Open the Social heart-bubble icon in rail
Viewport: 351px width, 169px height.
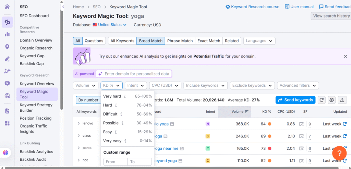point(7,84)
